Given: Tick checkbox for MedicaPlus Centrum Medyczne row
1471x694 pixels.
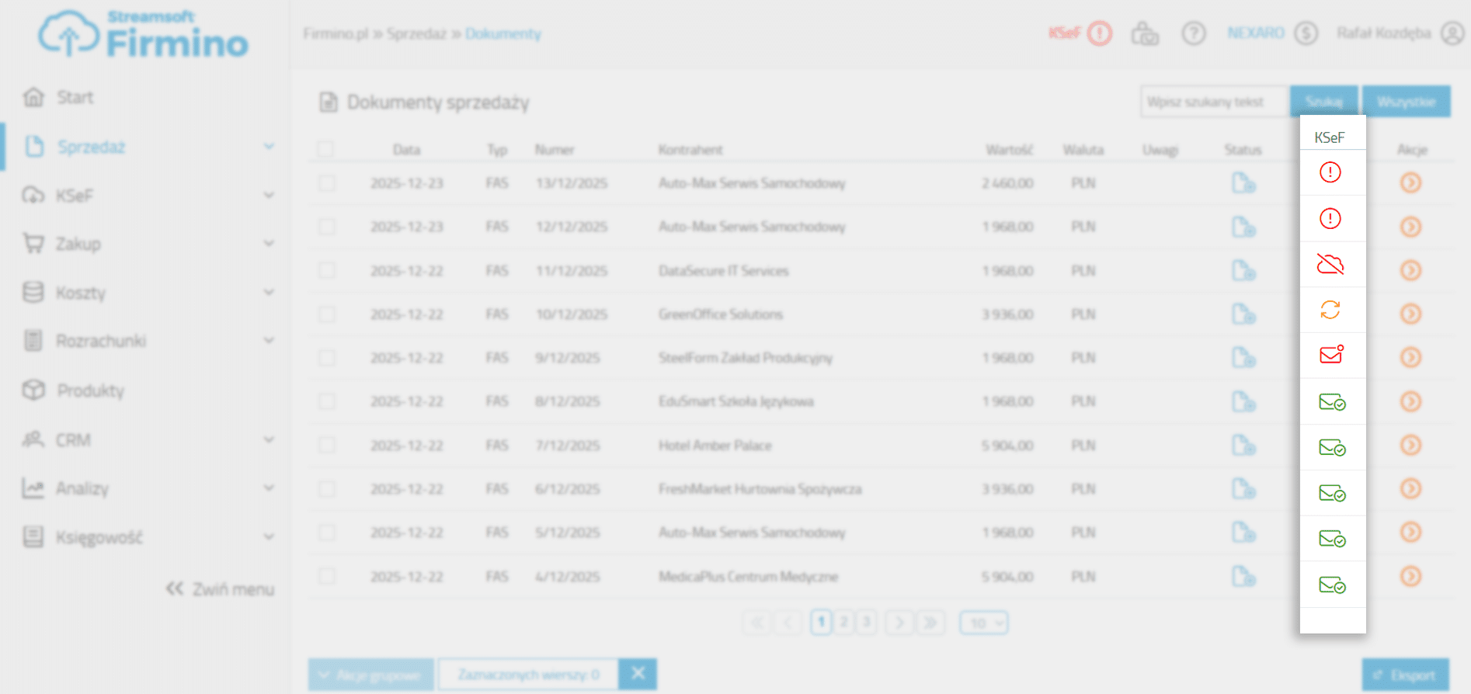Looking at the screenshot, I should pyautogui.click(x=327, y=577).
